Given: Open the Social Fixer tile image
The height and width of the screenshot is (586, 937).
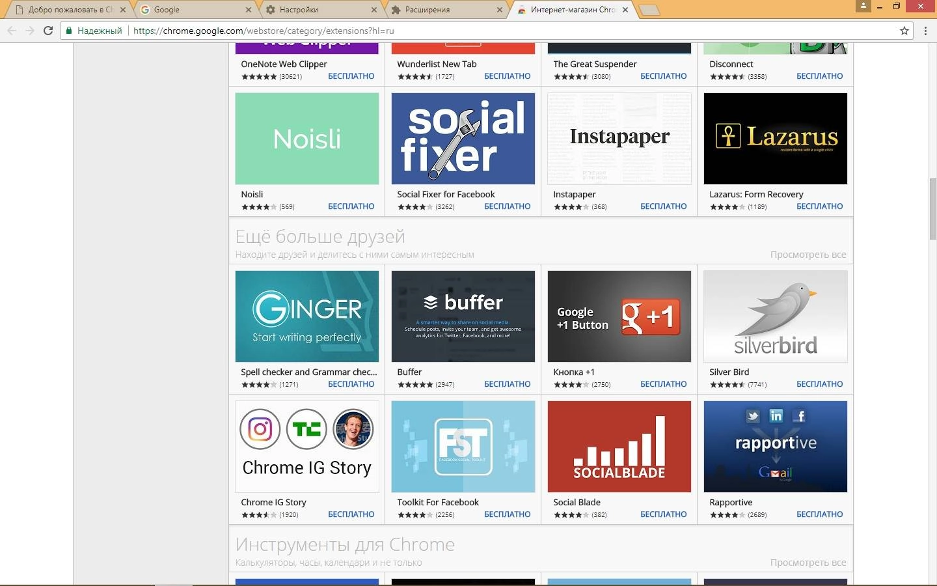Looking at the screenshot, I should [x=463, y=139].
